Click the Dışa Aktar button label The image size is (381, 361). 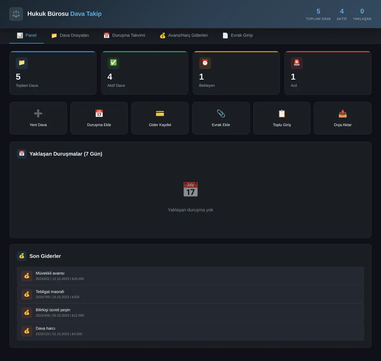(343, 125)
